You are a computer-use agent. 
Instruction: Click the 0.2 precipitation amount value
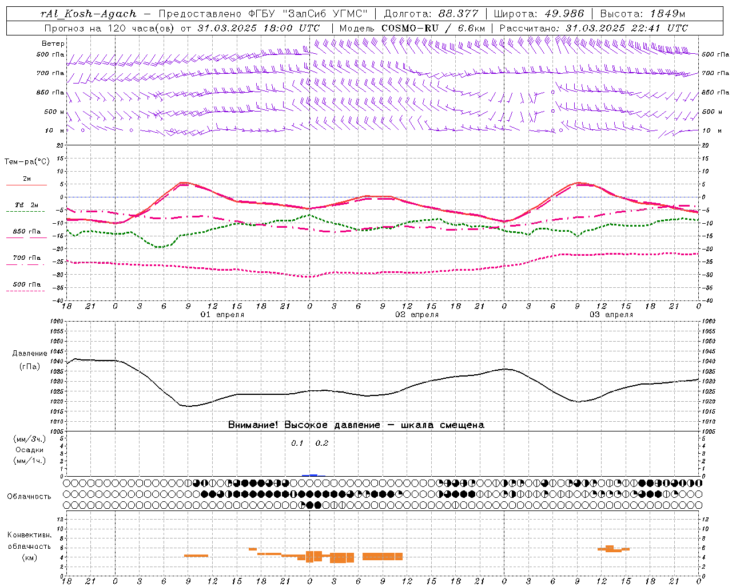pos(321,444)
